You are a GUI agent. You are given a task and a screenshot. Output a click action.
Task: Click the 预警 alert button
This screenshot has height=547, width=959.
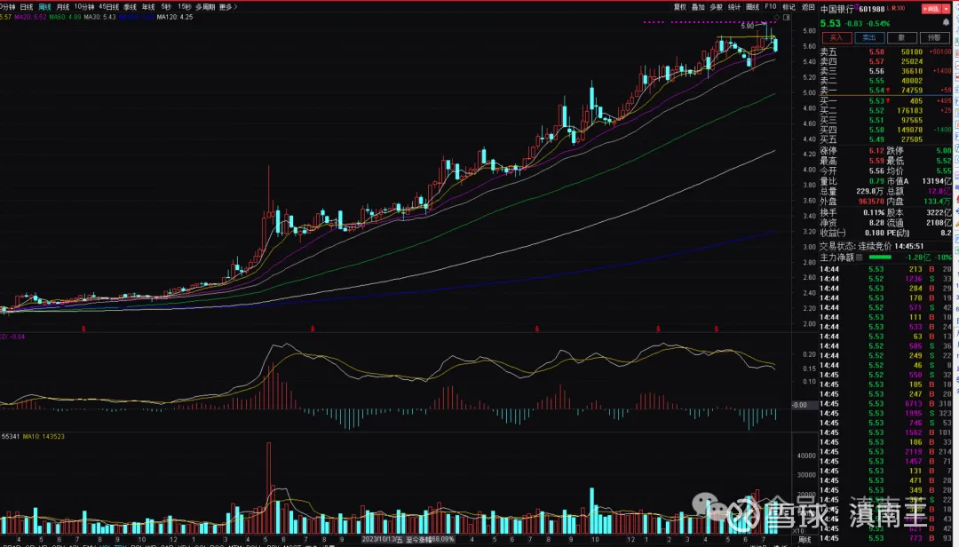934,37
